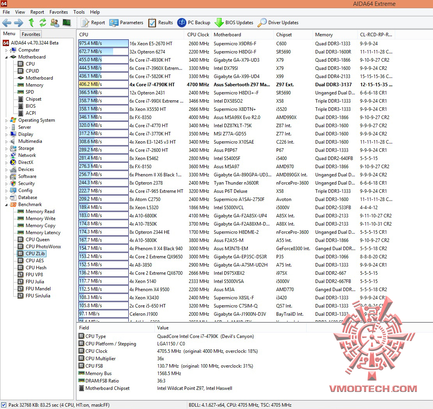Click the green refresh arrows icon

tap(43, 23)
